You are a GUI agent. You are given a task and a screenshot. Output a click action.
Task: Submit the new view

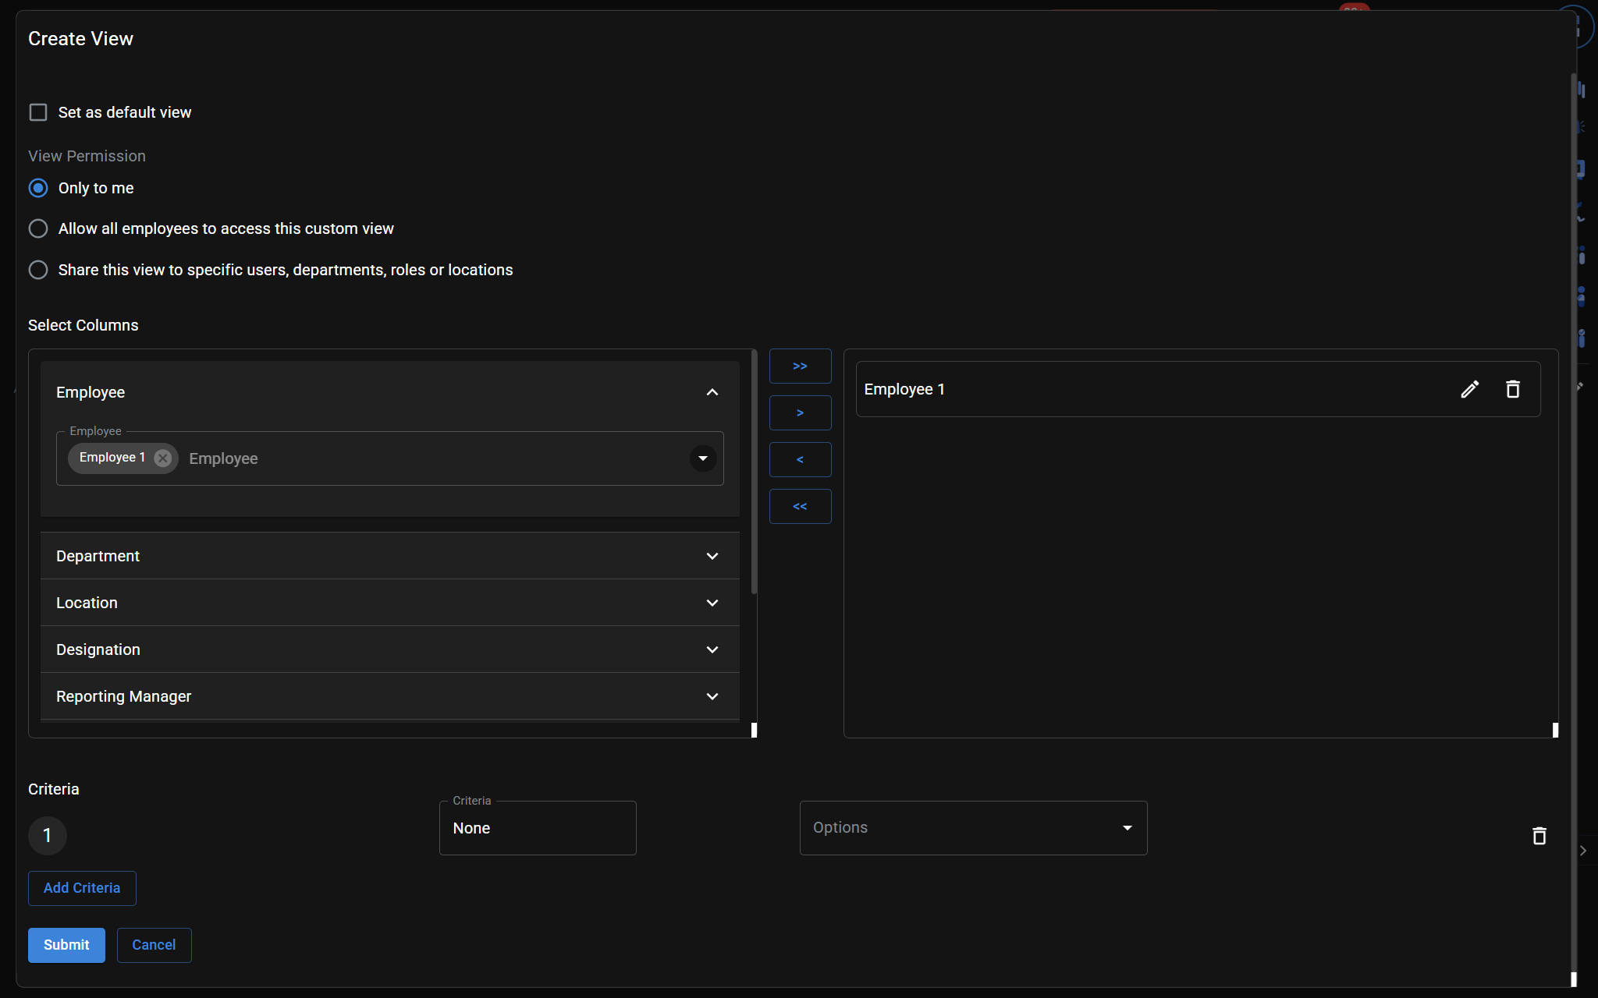click(66, 945)
